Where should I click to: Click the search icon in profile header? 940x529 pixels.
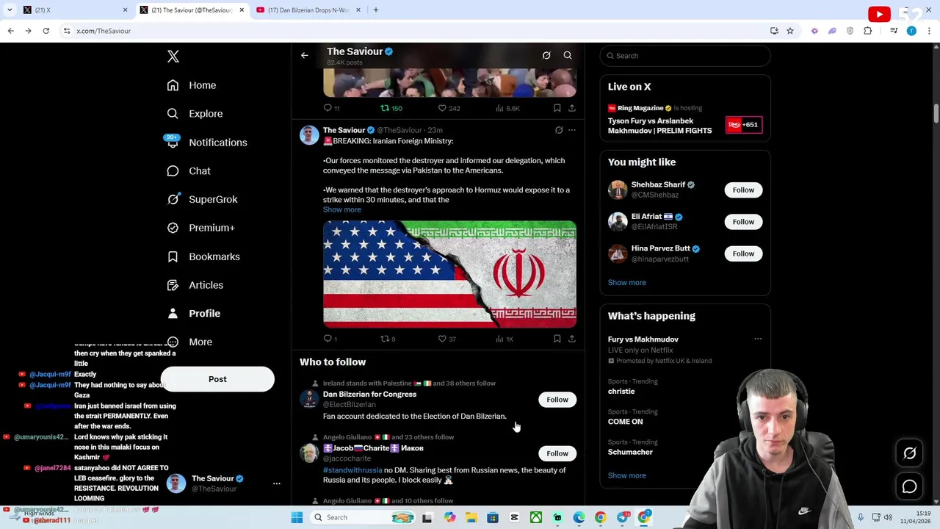[x=568, y=55]
